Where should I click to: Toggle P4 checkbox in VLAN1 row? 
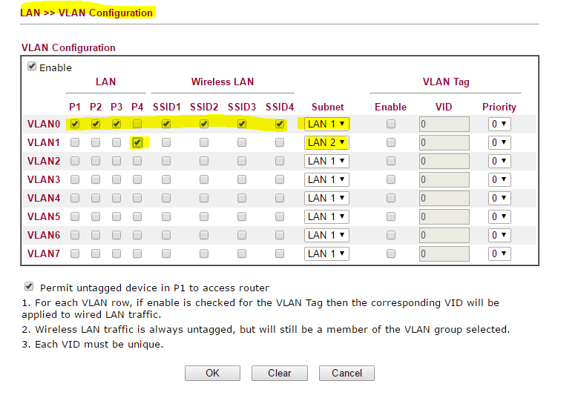(137, 142)
